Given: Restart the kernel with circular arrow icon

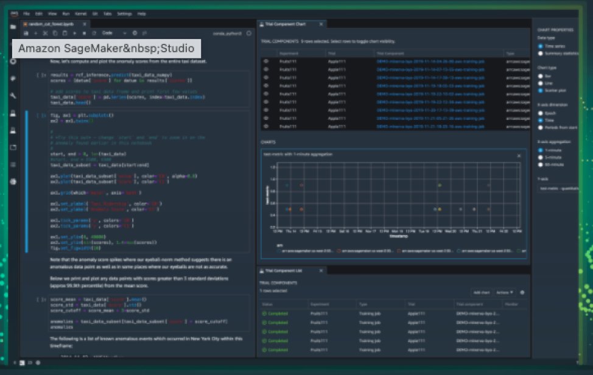Looking at the screenshot, I should pyautogui.click(x=94, y=33).
